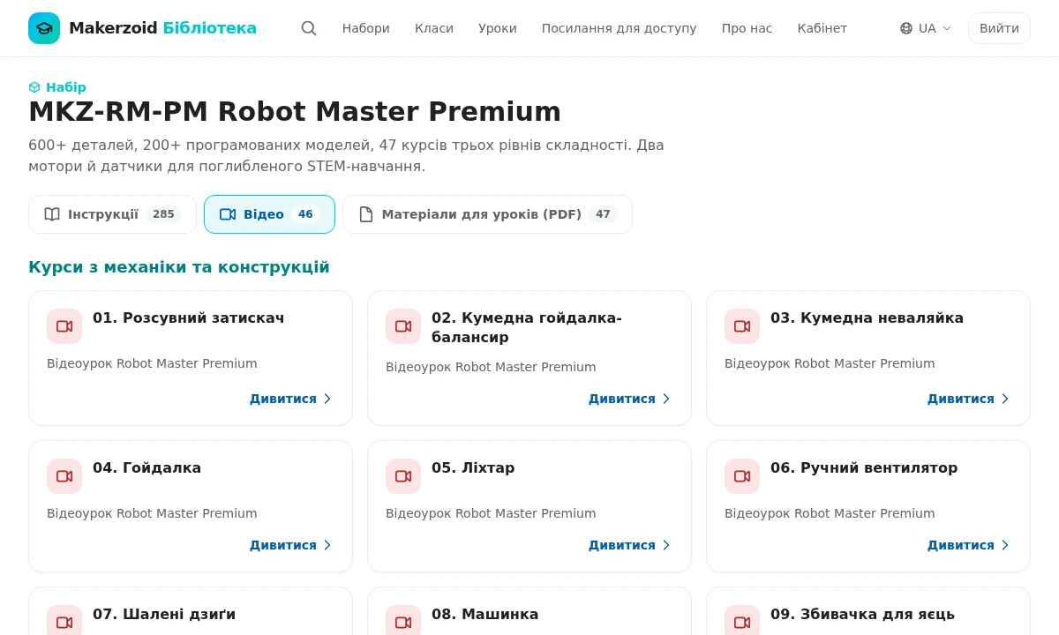Switch to Матеріали для уроків (PDF) tab label
The width and height of the screenshot is (1059, 635).
482,214
